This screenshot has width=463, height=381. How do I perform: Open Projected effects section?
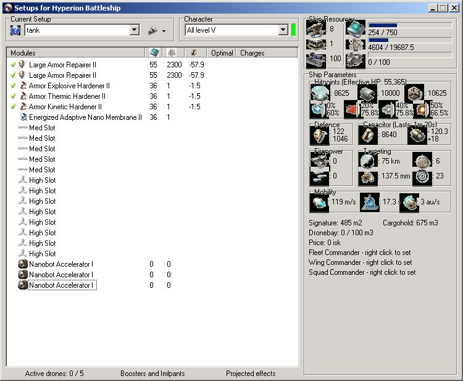[251, 374]
